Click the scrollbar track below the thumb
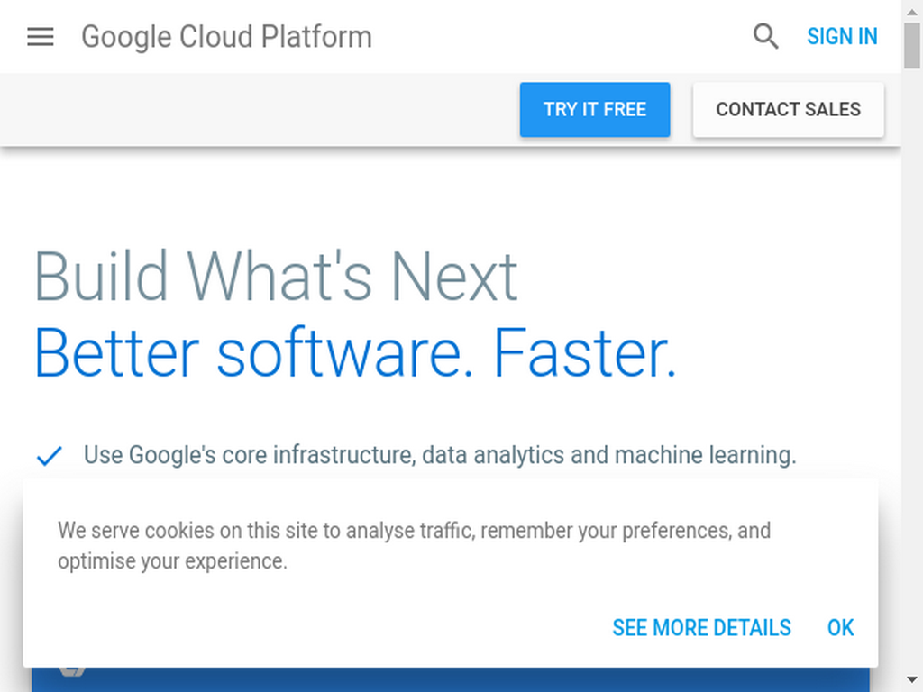Screen dimensions: 923x692 [912, 370]
